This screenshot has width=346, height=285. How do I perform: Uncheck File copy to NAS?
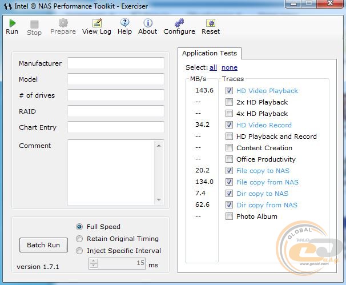click(x=229, y=170)
